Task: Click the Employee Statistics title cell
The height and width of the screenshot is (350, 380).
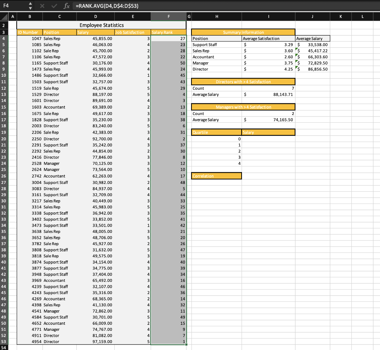Action: (102, 25)
